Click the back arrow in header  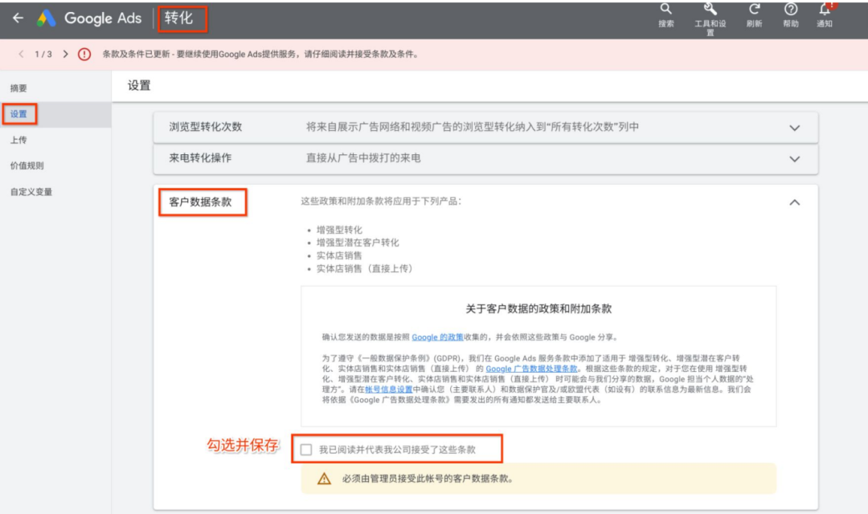pyautogui.click(x=18, y=18)
